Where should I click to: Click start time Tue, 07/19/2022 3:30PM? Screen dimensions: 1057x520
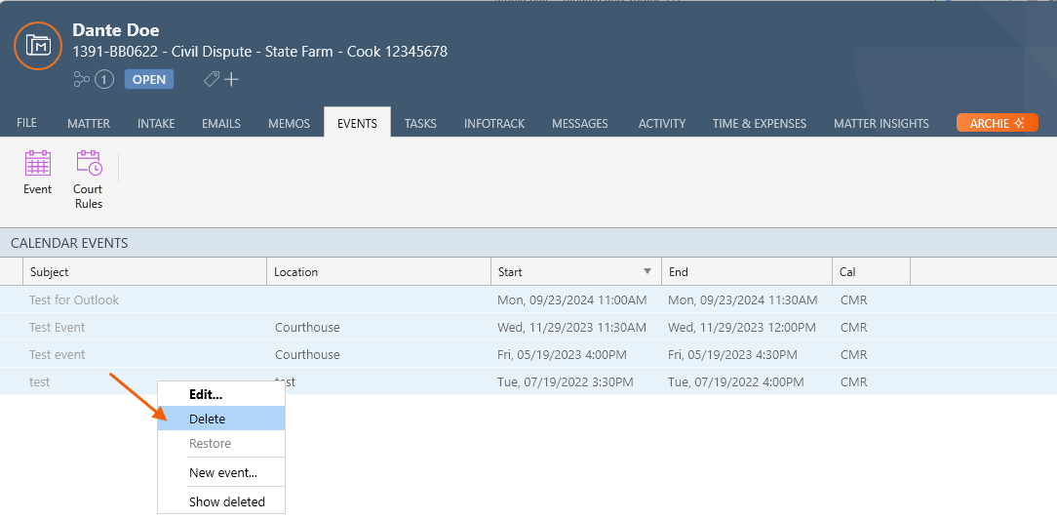pos(565,381)
